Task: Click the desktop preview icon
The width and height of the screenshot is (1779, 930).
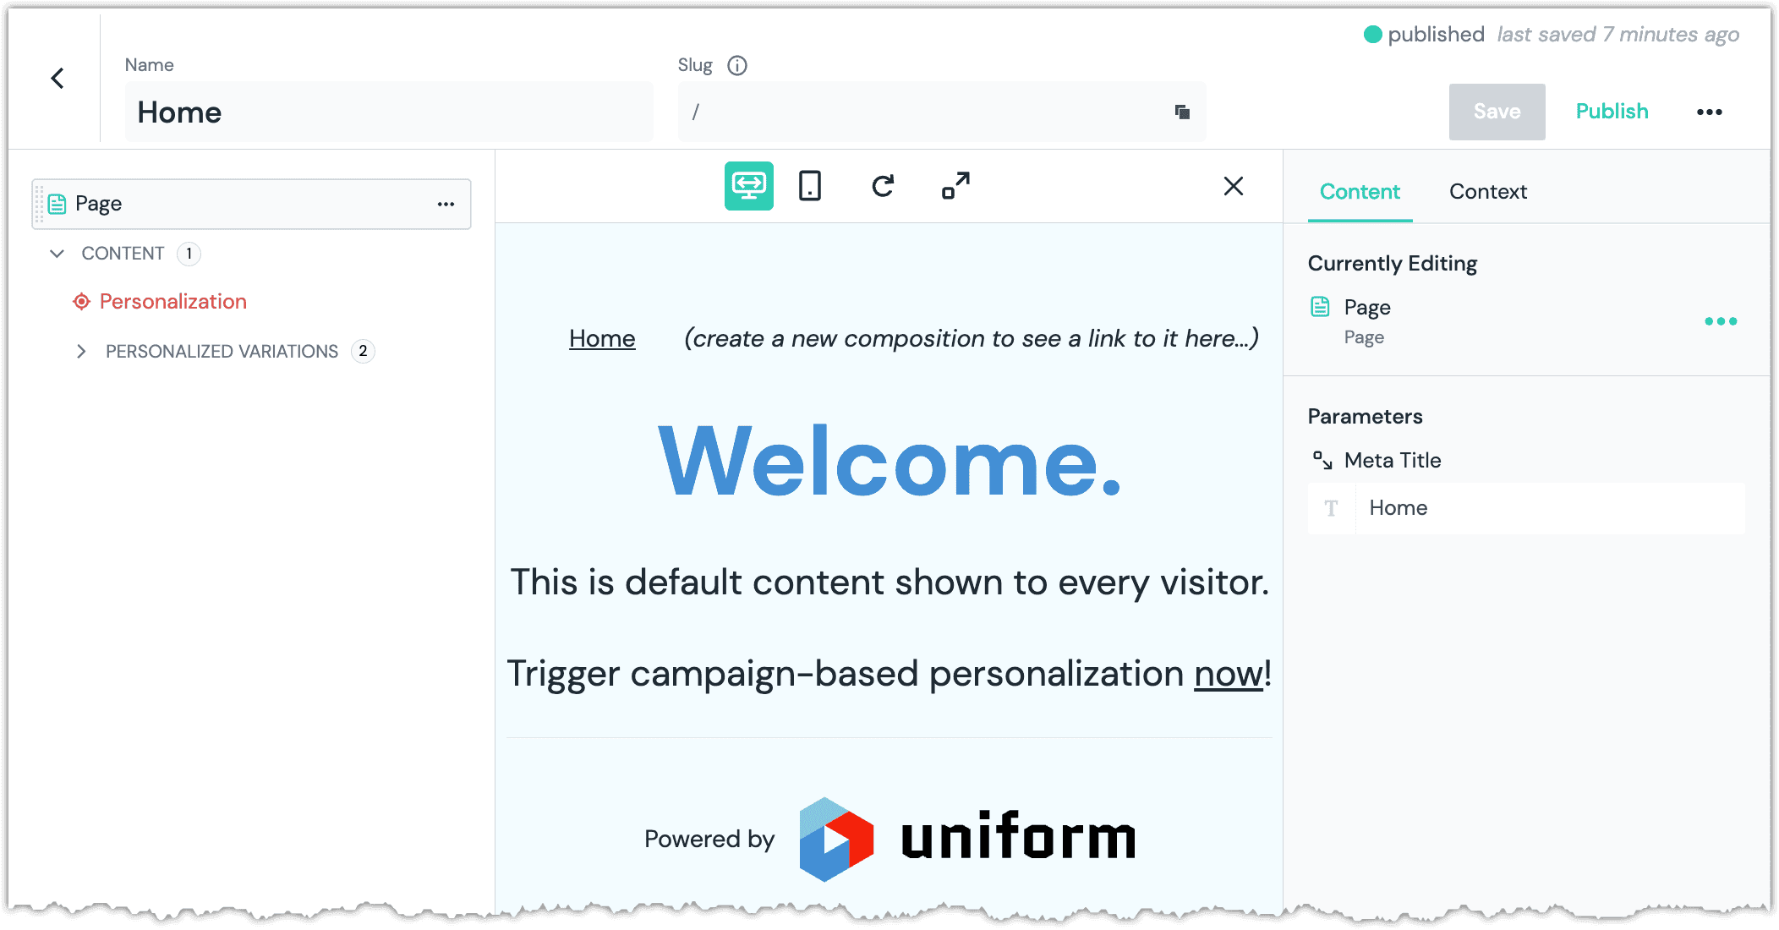Action: [749, 186]
